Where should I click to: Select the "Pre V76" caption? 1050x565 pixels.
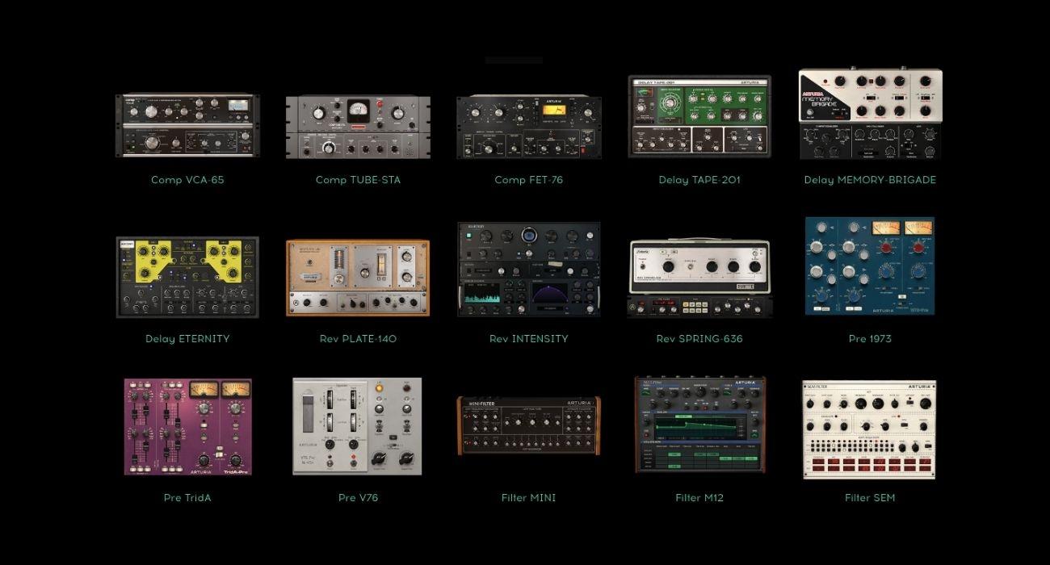(358, 498)
